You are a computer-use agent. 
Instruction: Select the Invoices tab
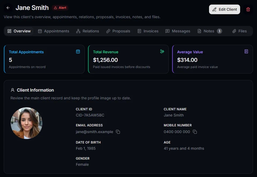pyautogui.click(x=148, y=31)
